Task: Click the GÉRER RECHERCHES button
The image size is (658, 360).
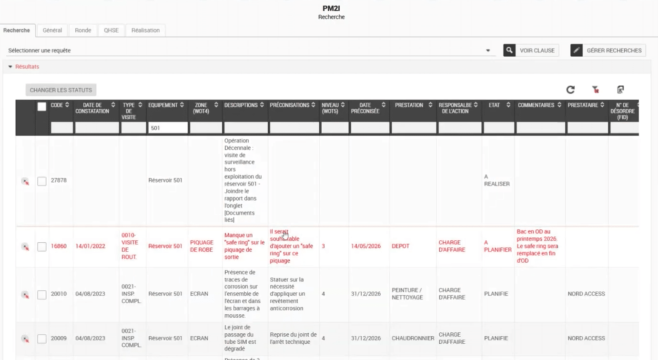Action: click(x=608, y=50)
